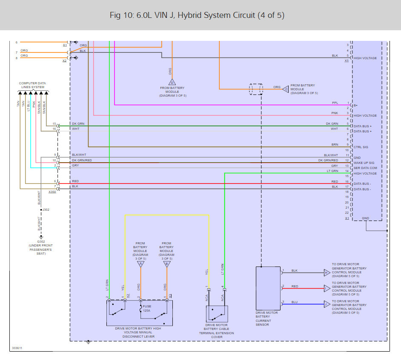Click the FROM BATTERY MODULE note beside marker C
This screenshot has width=401, height=364.
pos(304,89)
